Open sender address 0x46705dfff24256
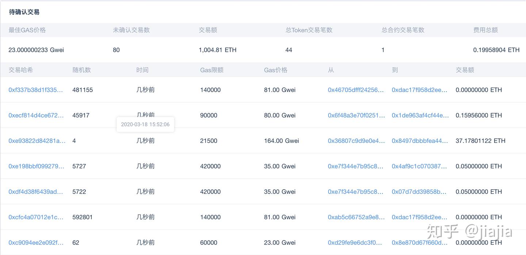Screen dimensions: 526x255 tap(355, 90)
